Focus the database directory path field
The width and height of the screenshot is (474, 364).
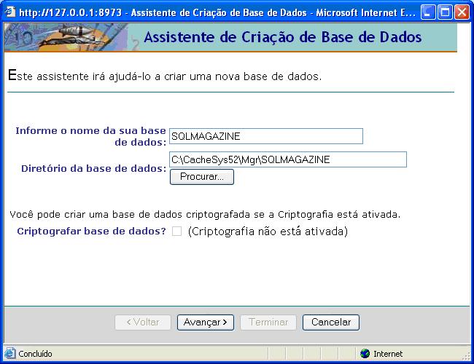[x=288, y=159]
